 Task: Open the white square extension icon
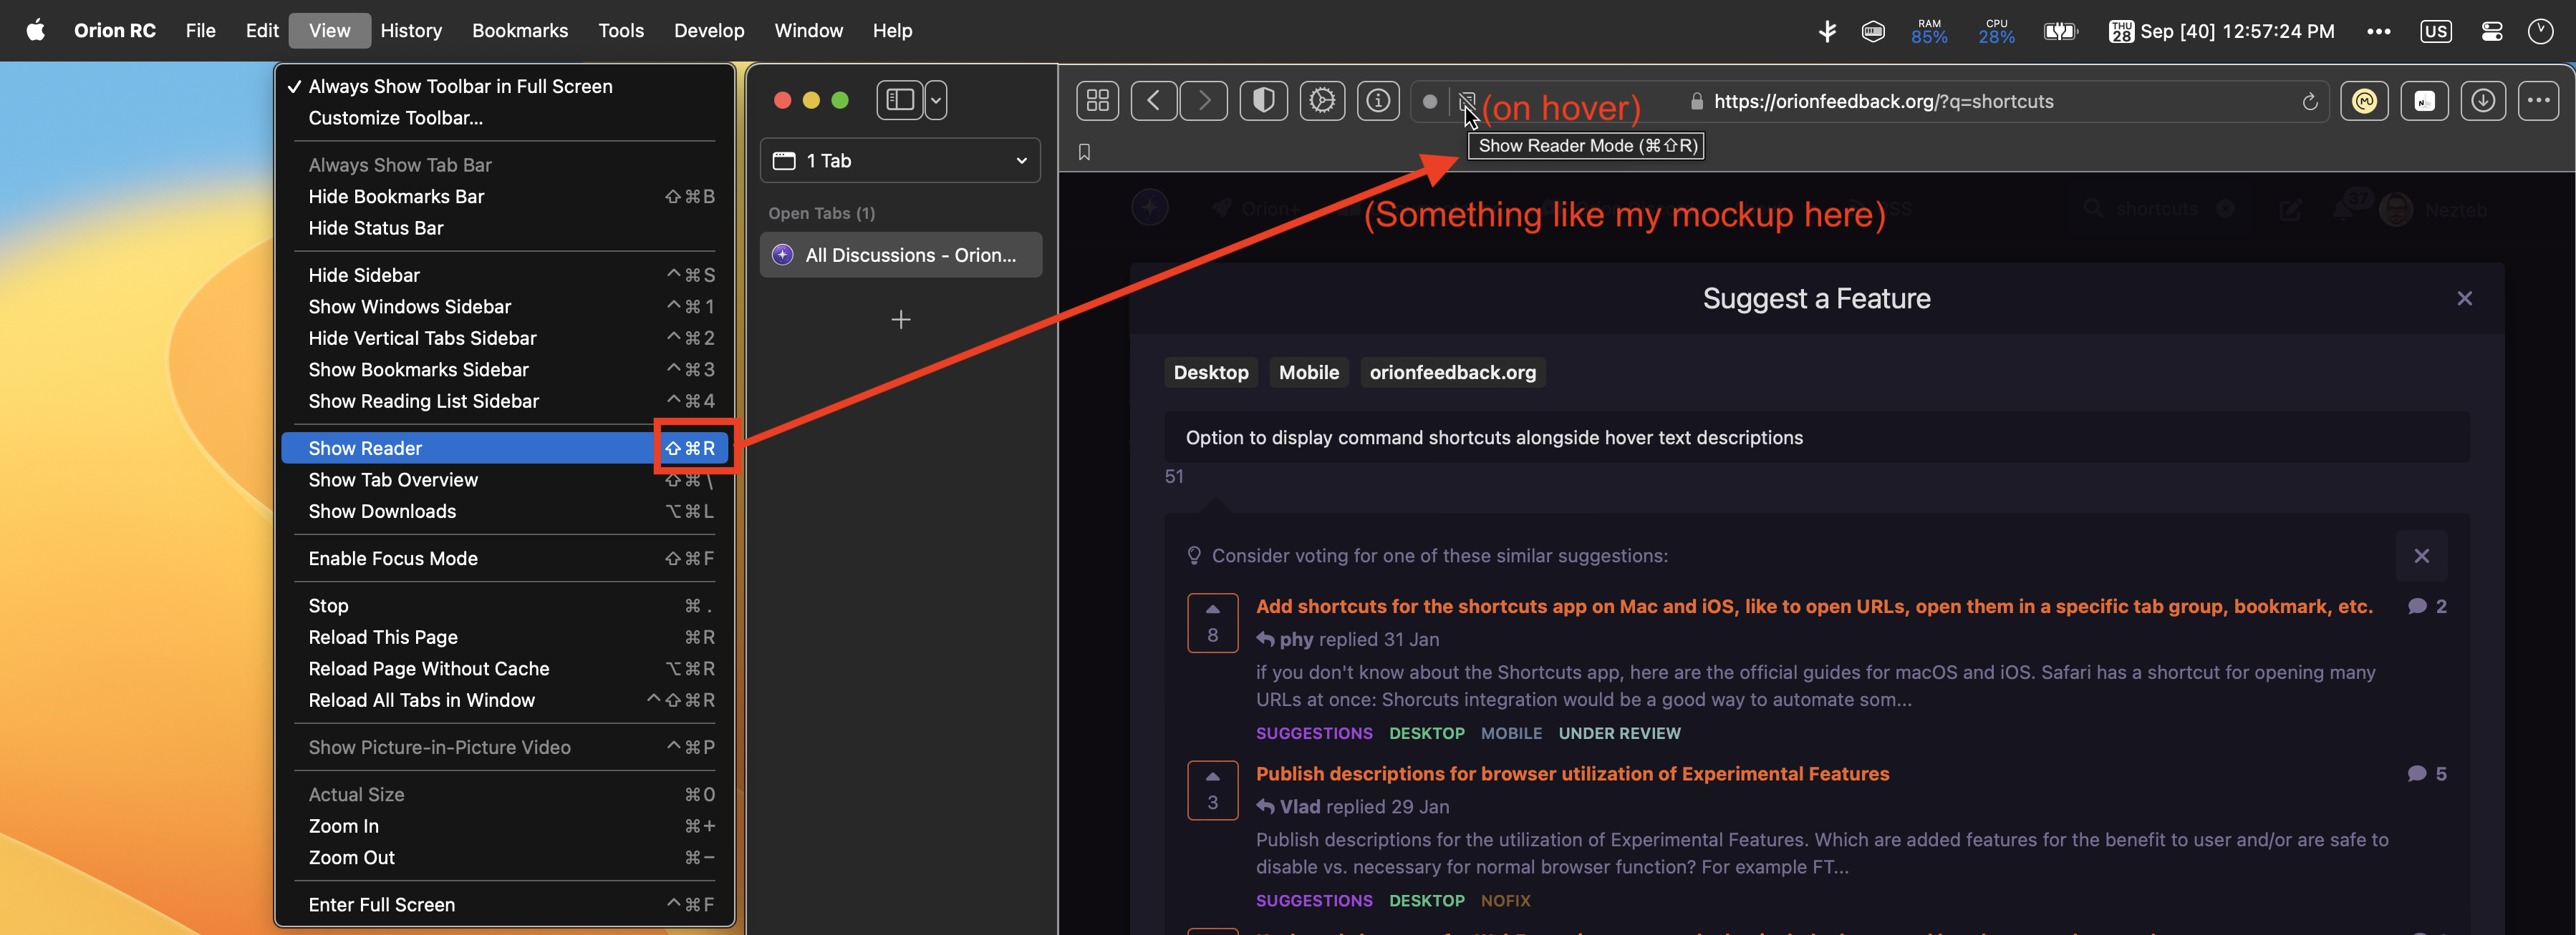pyautogui.click(x=2424, y=101)
